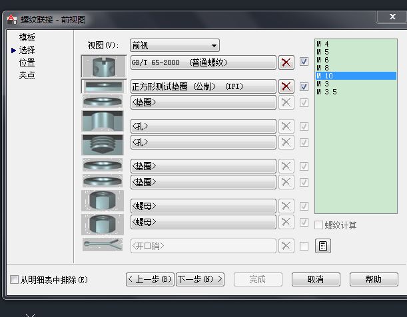Open the first <螺母> selection field

click(203, 206)
